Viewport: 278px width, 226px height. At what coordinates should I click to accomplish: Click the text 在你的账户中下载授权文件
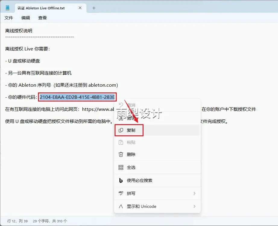point(229,109)
